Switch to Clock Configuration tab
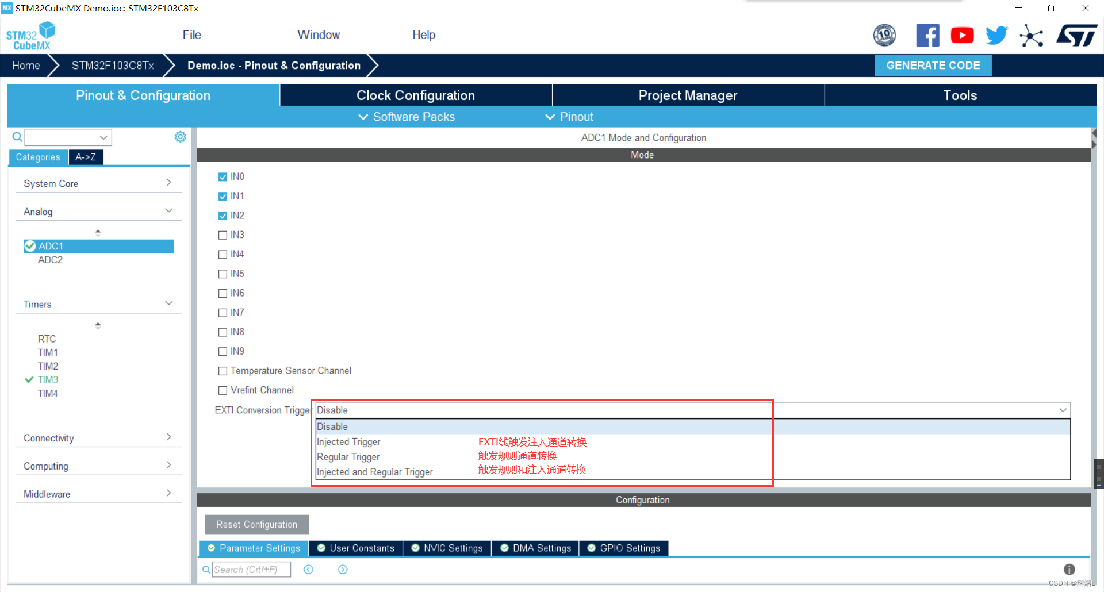Screen dimensions: 1104x592 416,95
